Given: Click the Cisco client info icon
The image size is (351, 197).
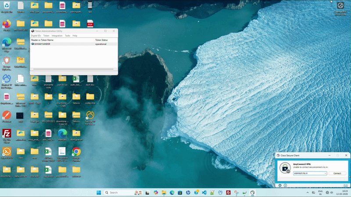Looking at the screenshot, I should (x=285, y=185).
